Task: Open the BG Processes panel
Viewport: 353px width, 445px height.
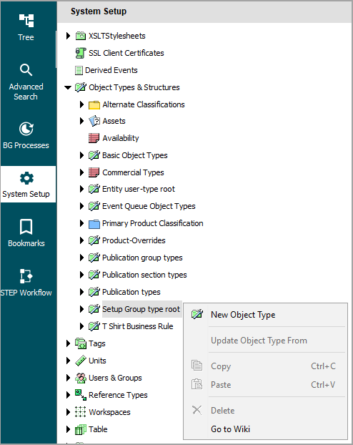Action: click(26, 136)
